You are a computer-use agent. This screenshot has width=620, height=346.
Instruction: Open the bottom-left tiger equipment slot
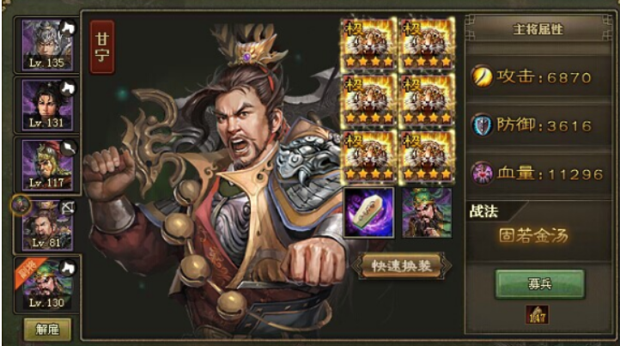(x=369, y=157)
